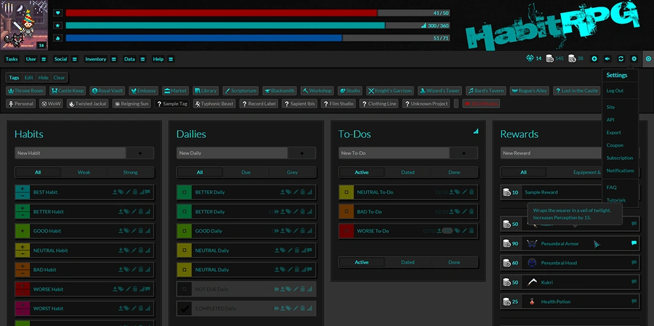Click the settings gear icon in toolbar
Screen dimensions: 654x326
634,59
